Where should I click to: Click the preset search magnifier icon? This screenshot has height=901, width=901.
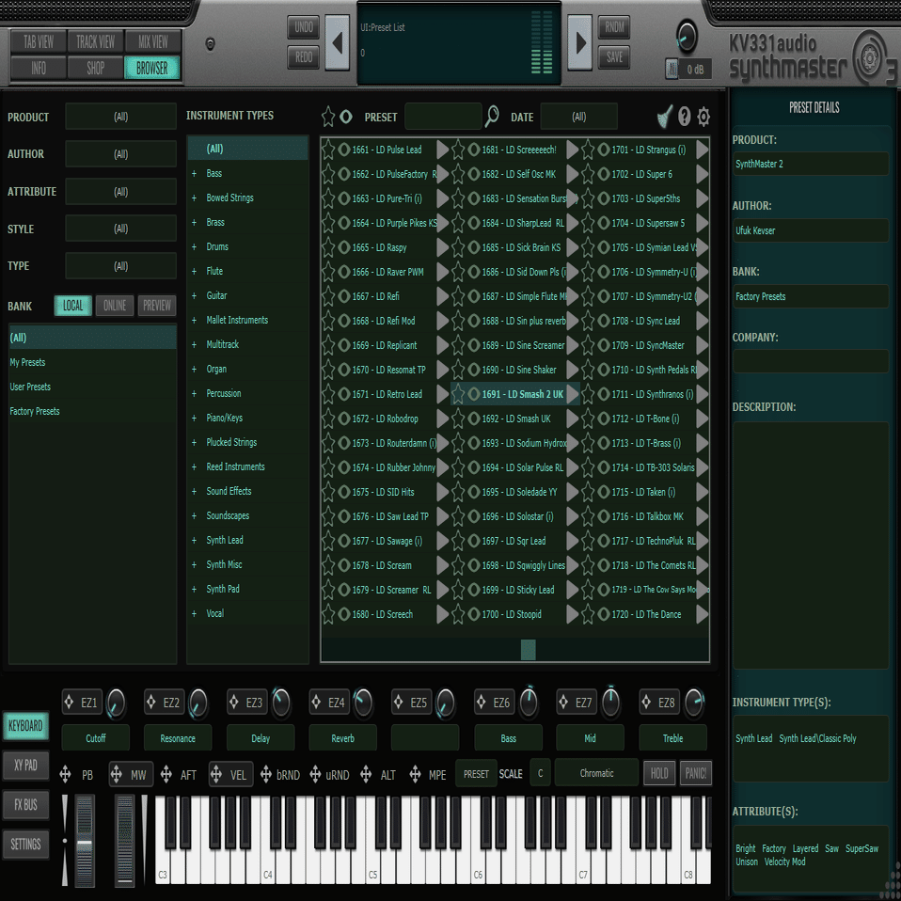pyautogui.click(x=492, y=117)
